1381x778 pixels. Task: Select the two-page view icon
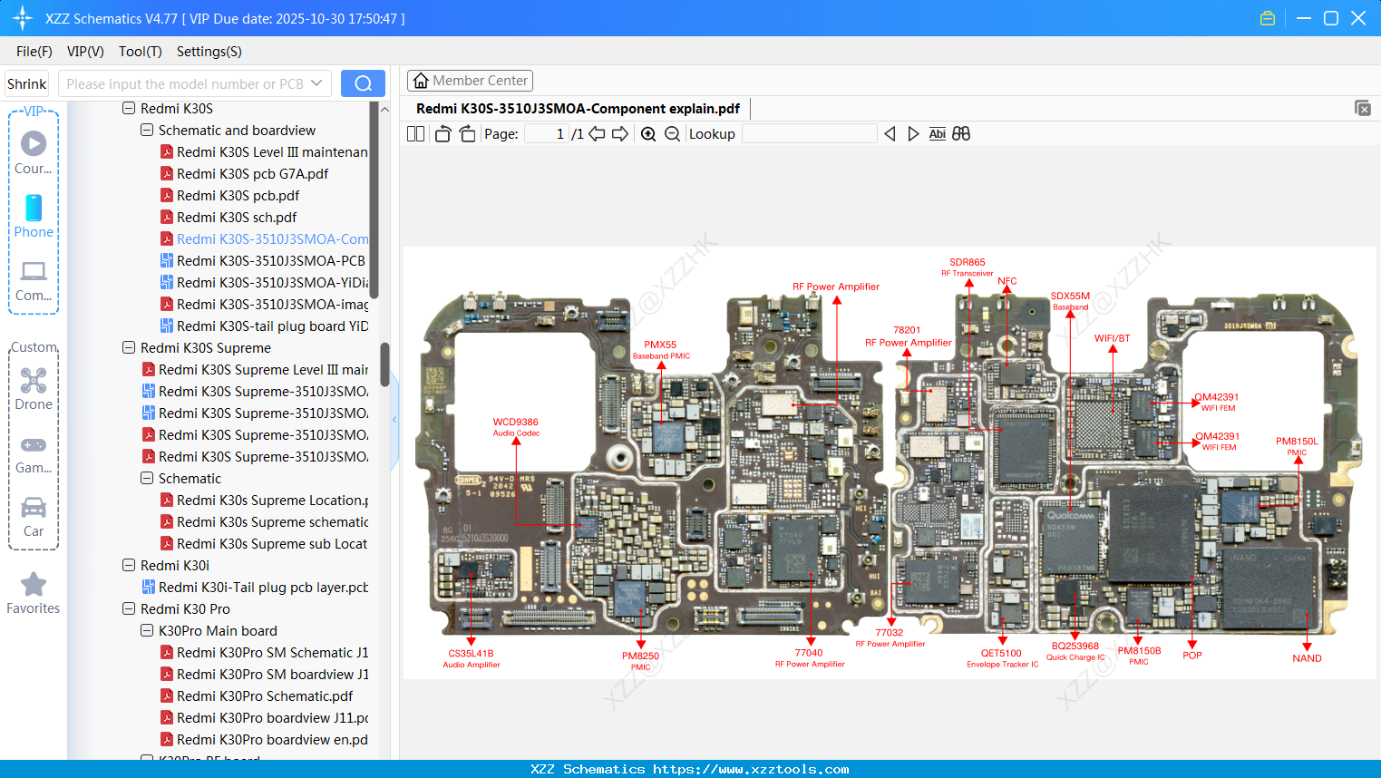click(x=415, y=133)
